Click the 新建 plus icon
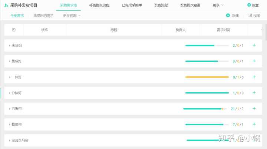This screenshot has width=267, height=149. click(x=228, y=16)
